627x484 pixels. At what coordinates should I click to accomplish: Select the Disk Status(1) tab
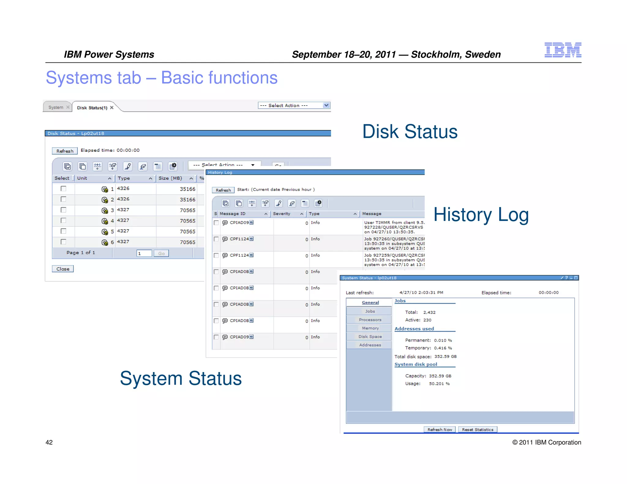click(x=92, y=108)
